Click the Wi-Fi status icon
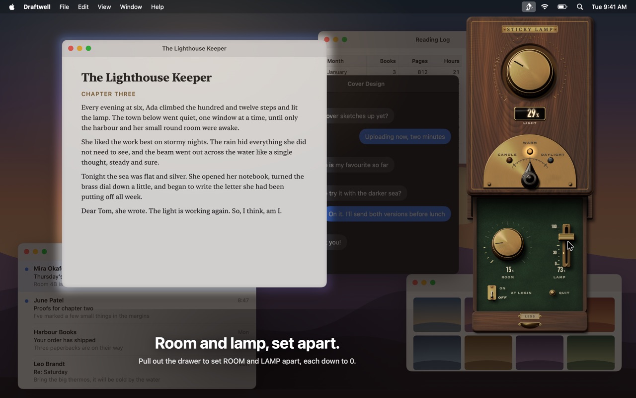The height and width of the screenshot is (398, 636). pyautogui.click(x=545, y=7)
